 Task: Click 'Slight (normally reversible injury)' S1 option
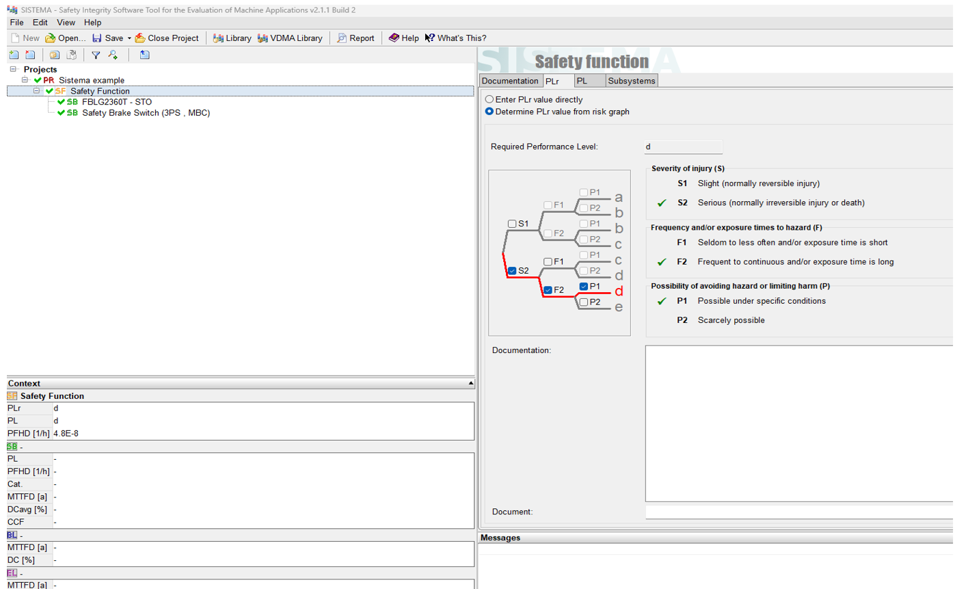click(758, 183)
